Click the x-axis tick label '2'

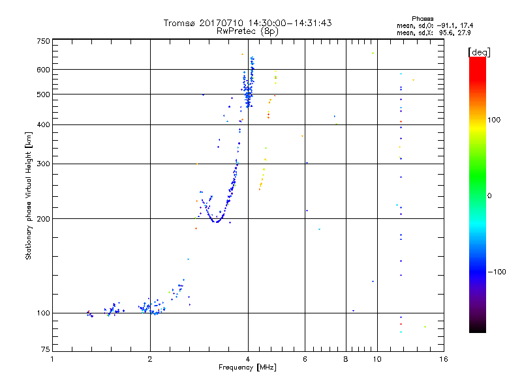pos(150,359)
